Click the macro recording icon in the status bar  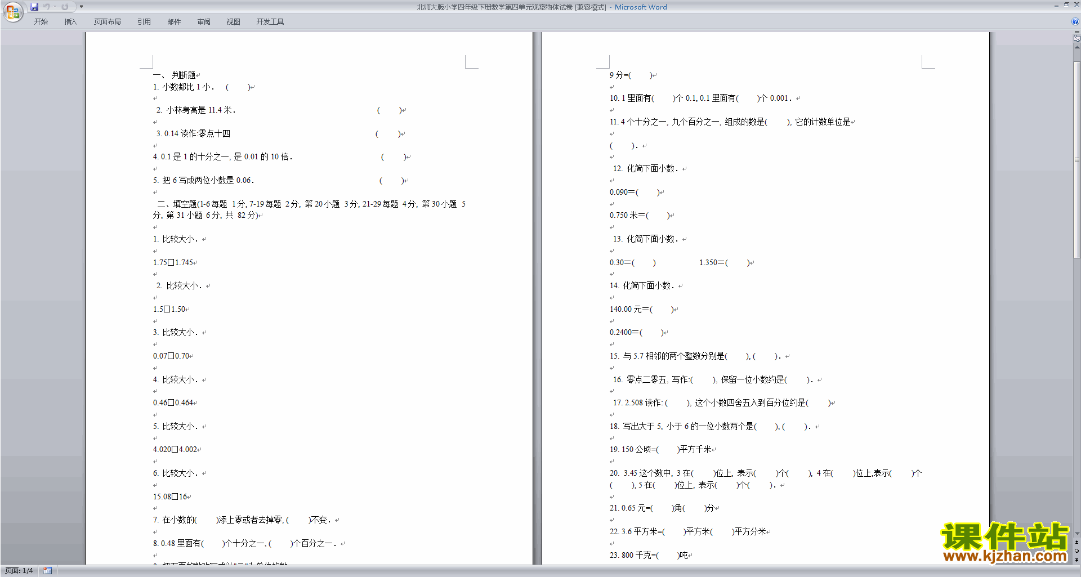pos(47,571)
